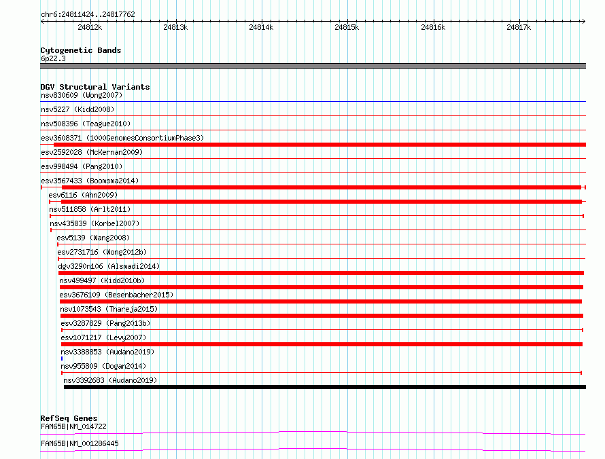Click the 24813k ruler tick label
Screen dimensions: 605x459
pyautogui.click(x=175, y=27)
